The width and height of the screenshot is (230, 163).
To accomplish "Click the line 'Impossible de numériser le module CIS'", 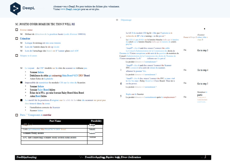I will coord(55,83).
